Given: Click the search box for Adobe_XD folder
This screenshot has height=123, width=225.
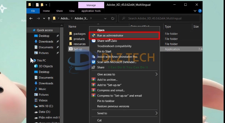Looking at the screenshot, I should tap(159, 18).
